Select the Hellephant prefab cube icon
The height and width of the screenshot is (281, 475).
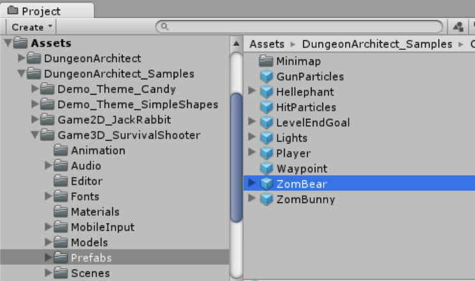[x=267, y=92]
